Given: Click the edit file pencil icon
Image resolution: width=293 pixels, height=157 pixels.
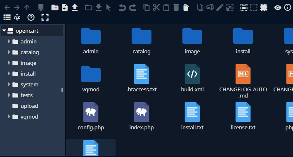Looking at the screenshot, I should pyautogui.click(x=220, y=7).
